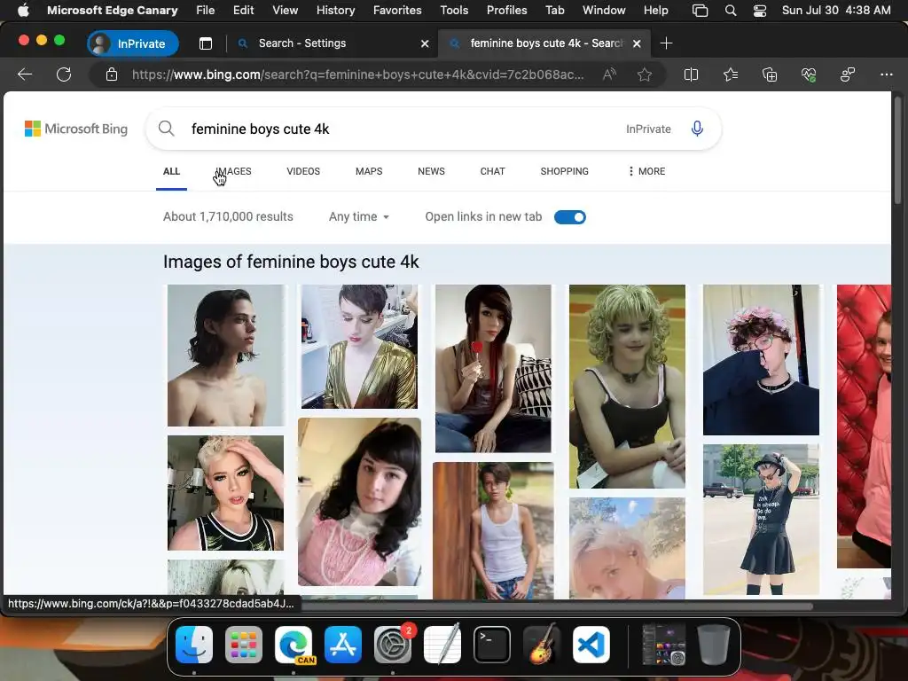Add page to favorites star icon
The height and width of the screenshot is (681, 908).
pos(645,74)
